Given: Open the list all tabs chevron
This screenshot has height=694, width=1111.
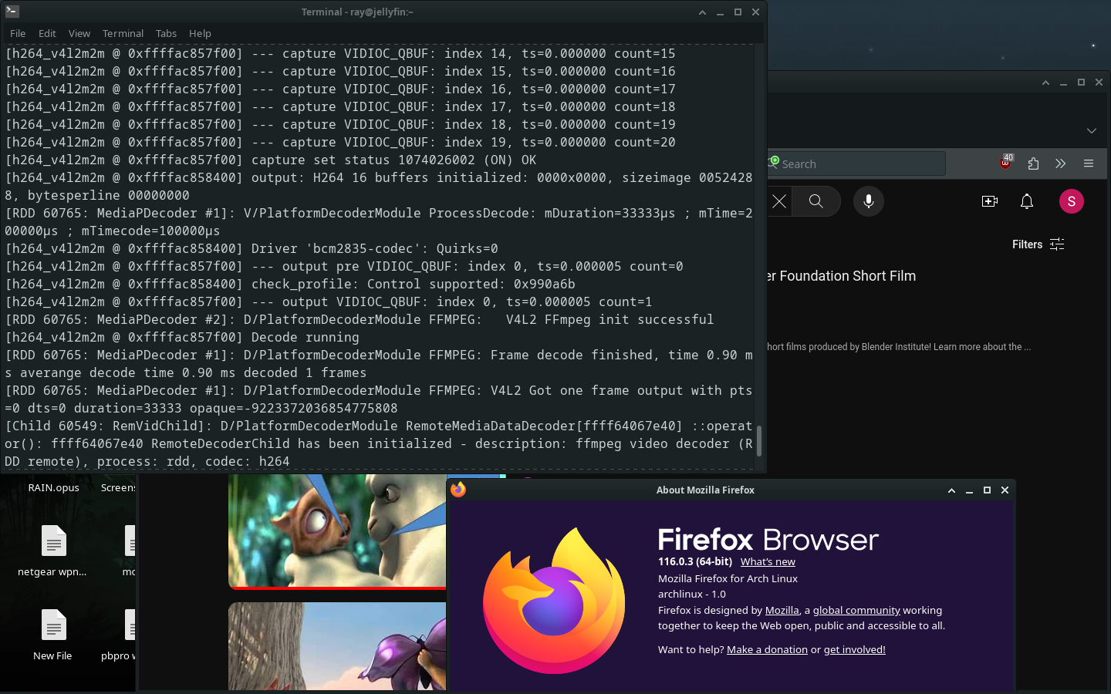Looking at the screenshot, I should click(1091, 130).
